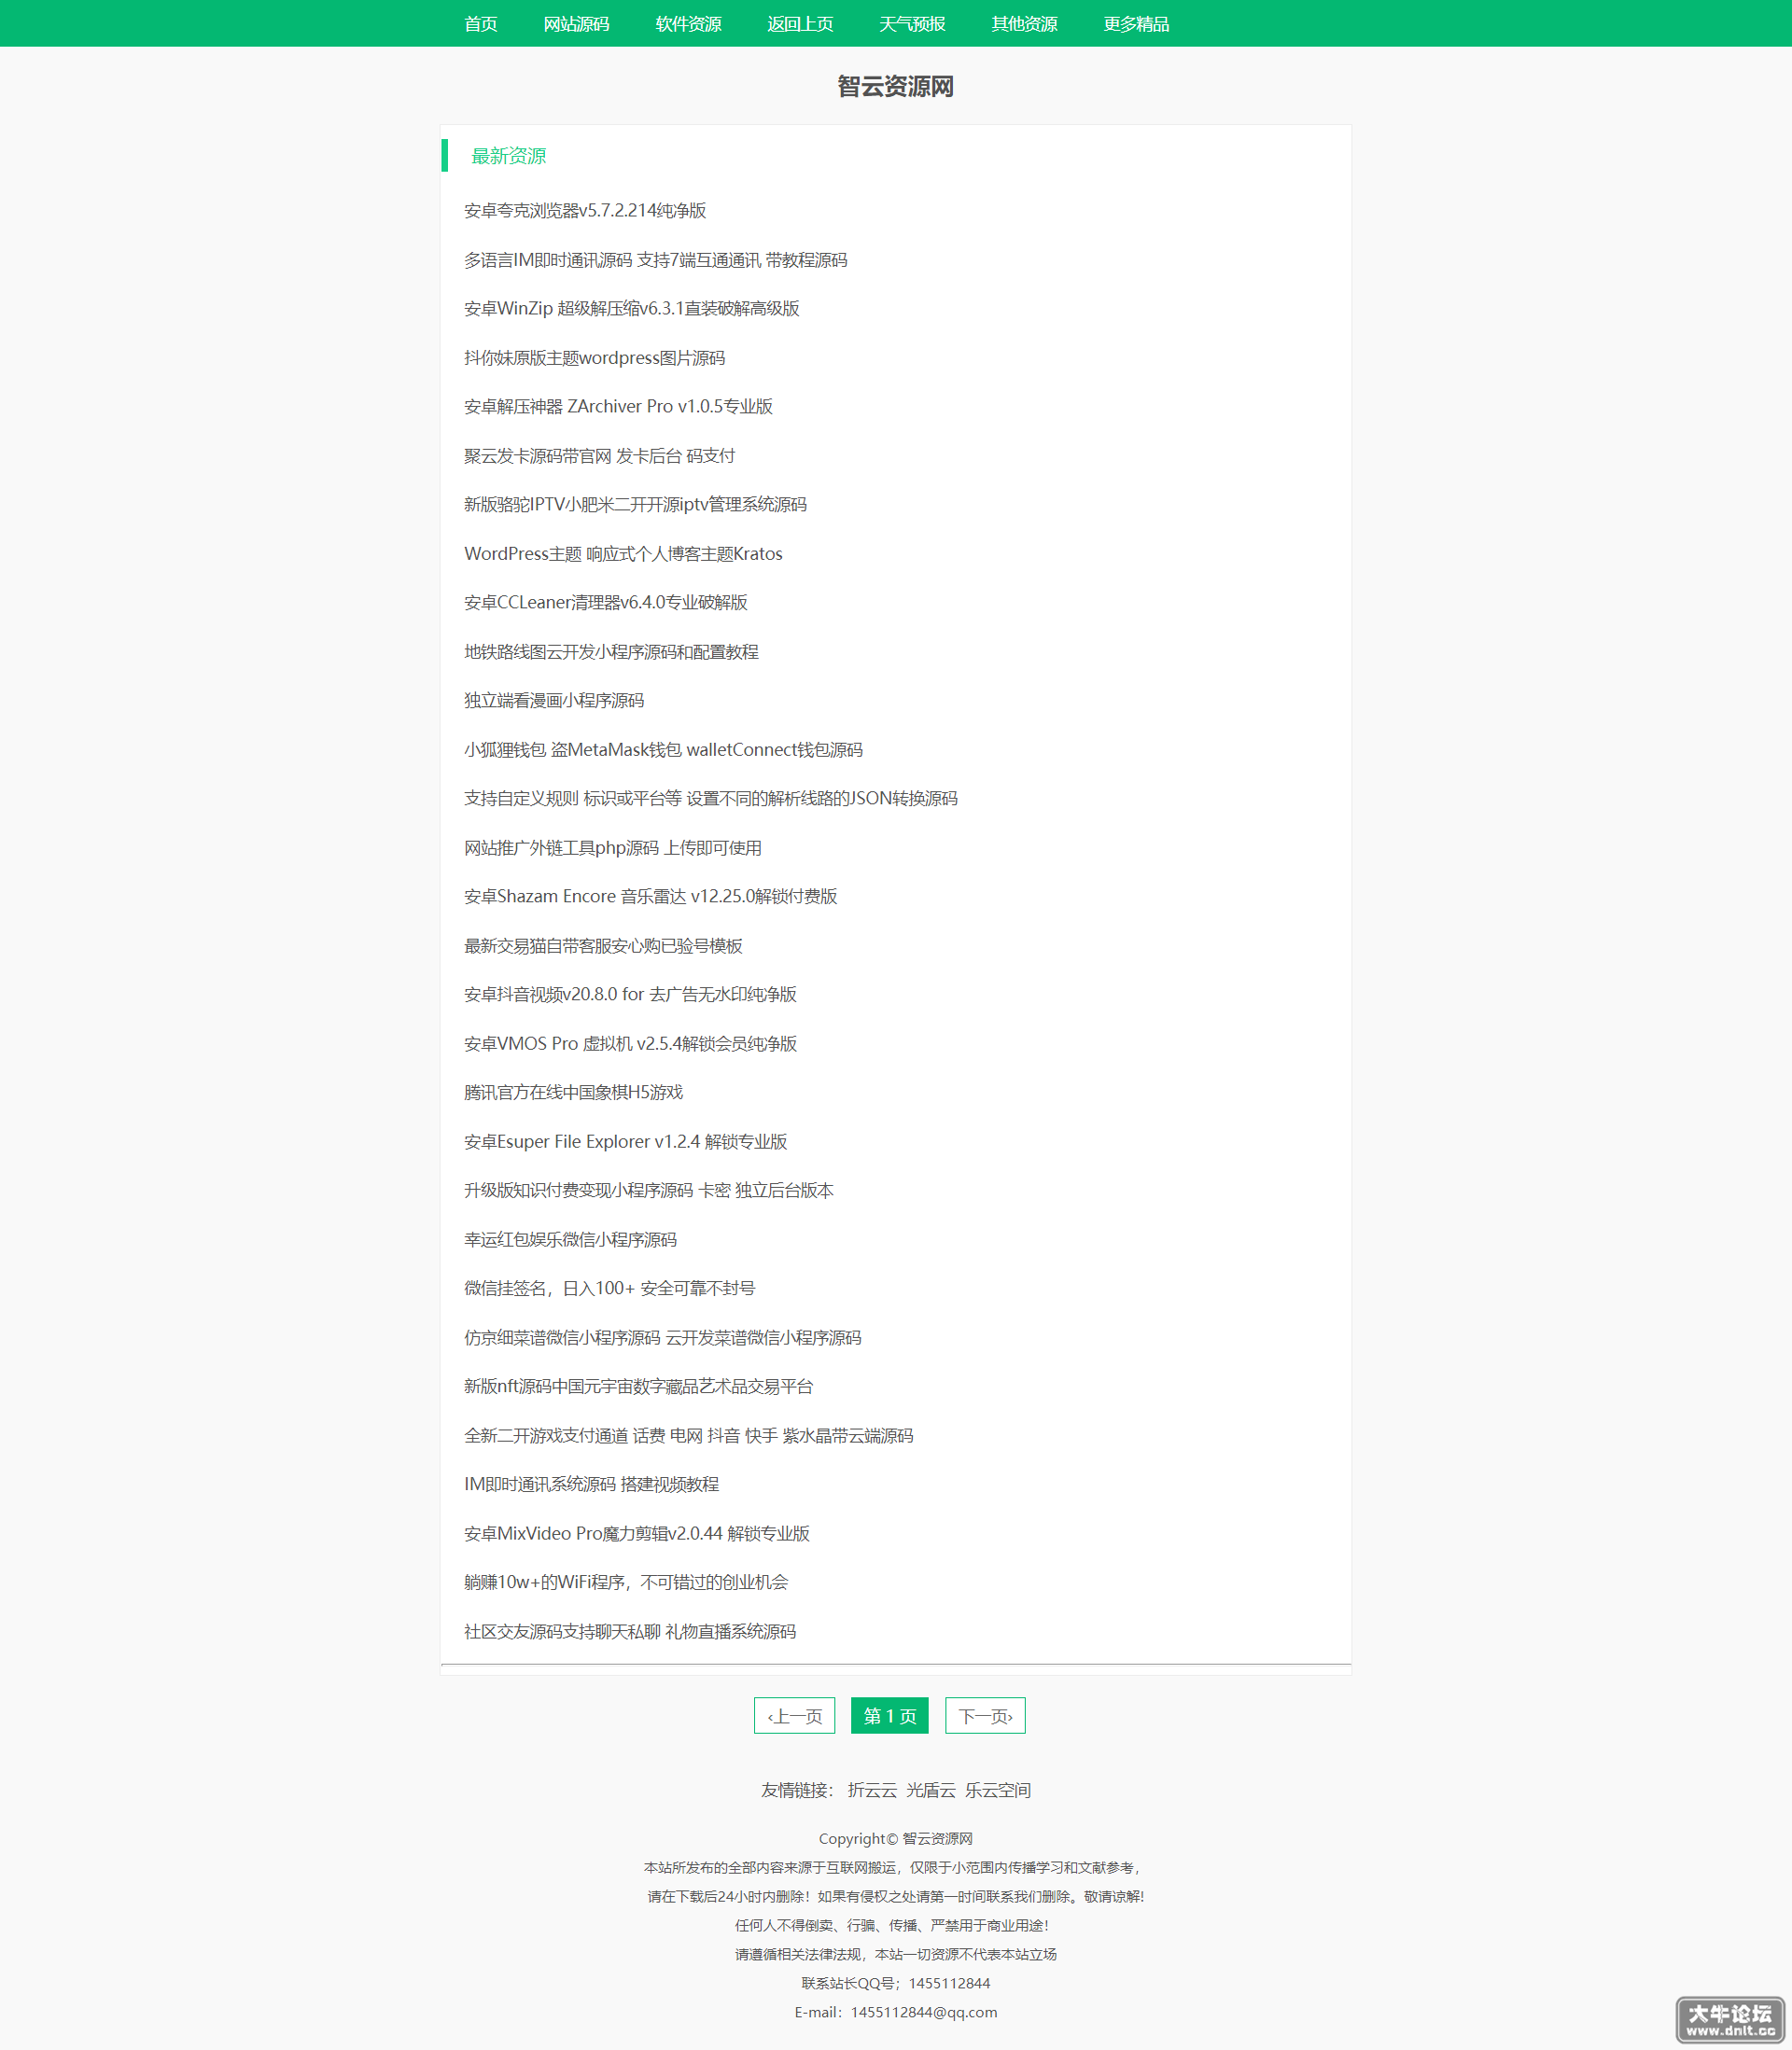Open the 首页 navigation menu item

pyautogui.click(x=480, y=24)
